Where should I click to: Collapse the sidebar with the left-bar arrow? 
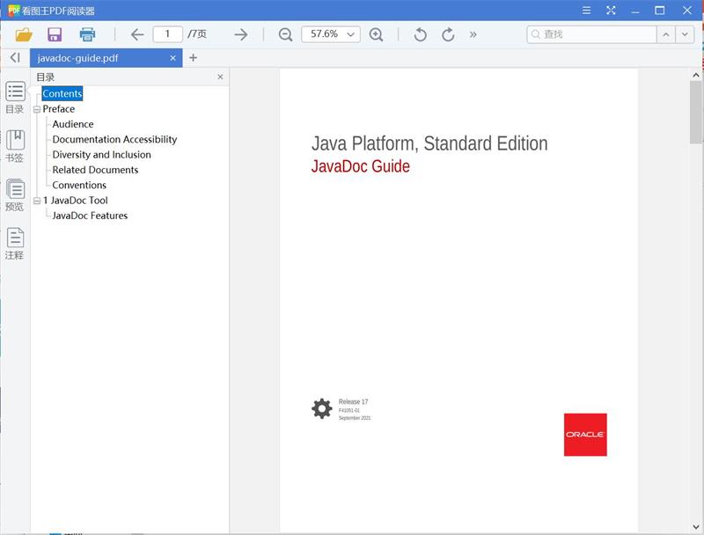click(x=15, y=57)
